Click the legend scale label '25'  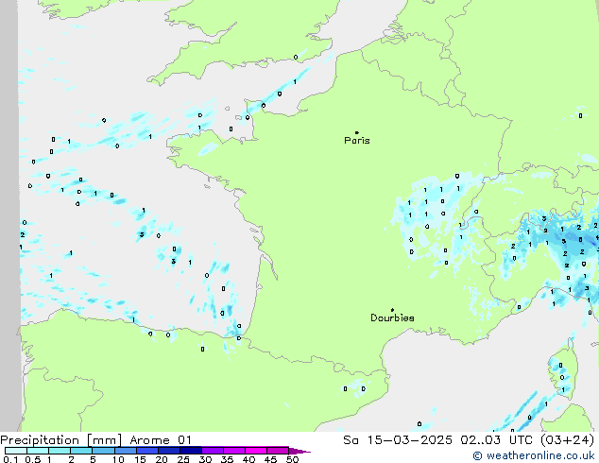tap(183, 459)
